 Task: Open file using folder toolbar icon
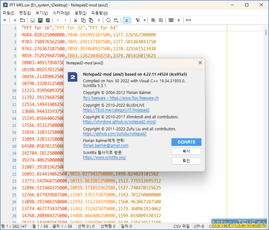(x=23, y=20)
